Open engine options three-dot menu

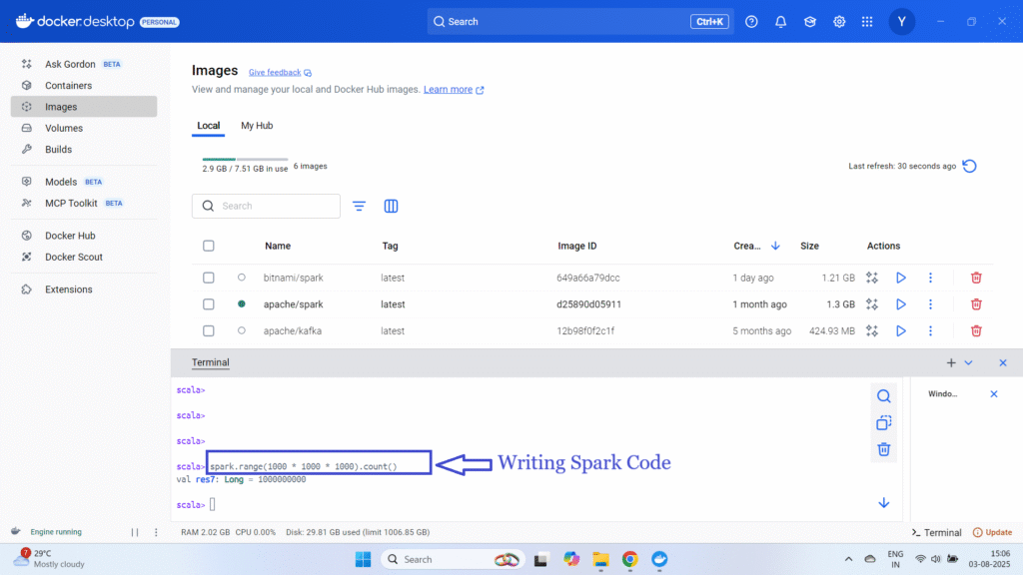(x=156, y=532)
